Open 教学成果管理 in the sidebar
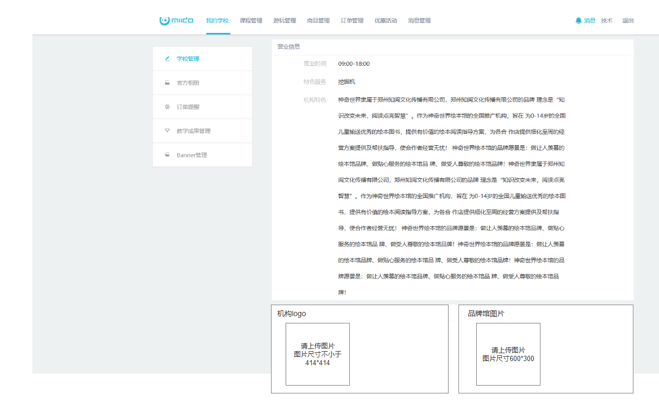Image resolution: width=659 pixels, height=407 pixels. [193, 131]
